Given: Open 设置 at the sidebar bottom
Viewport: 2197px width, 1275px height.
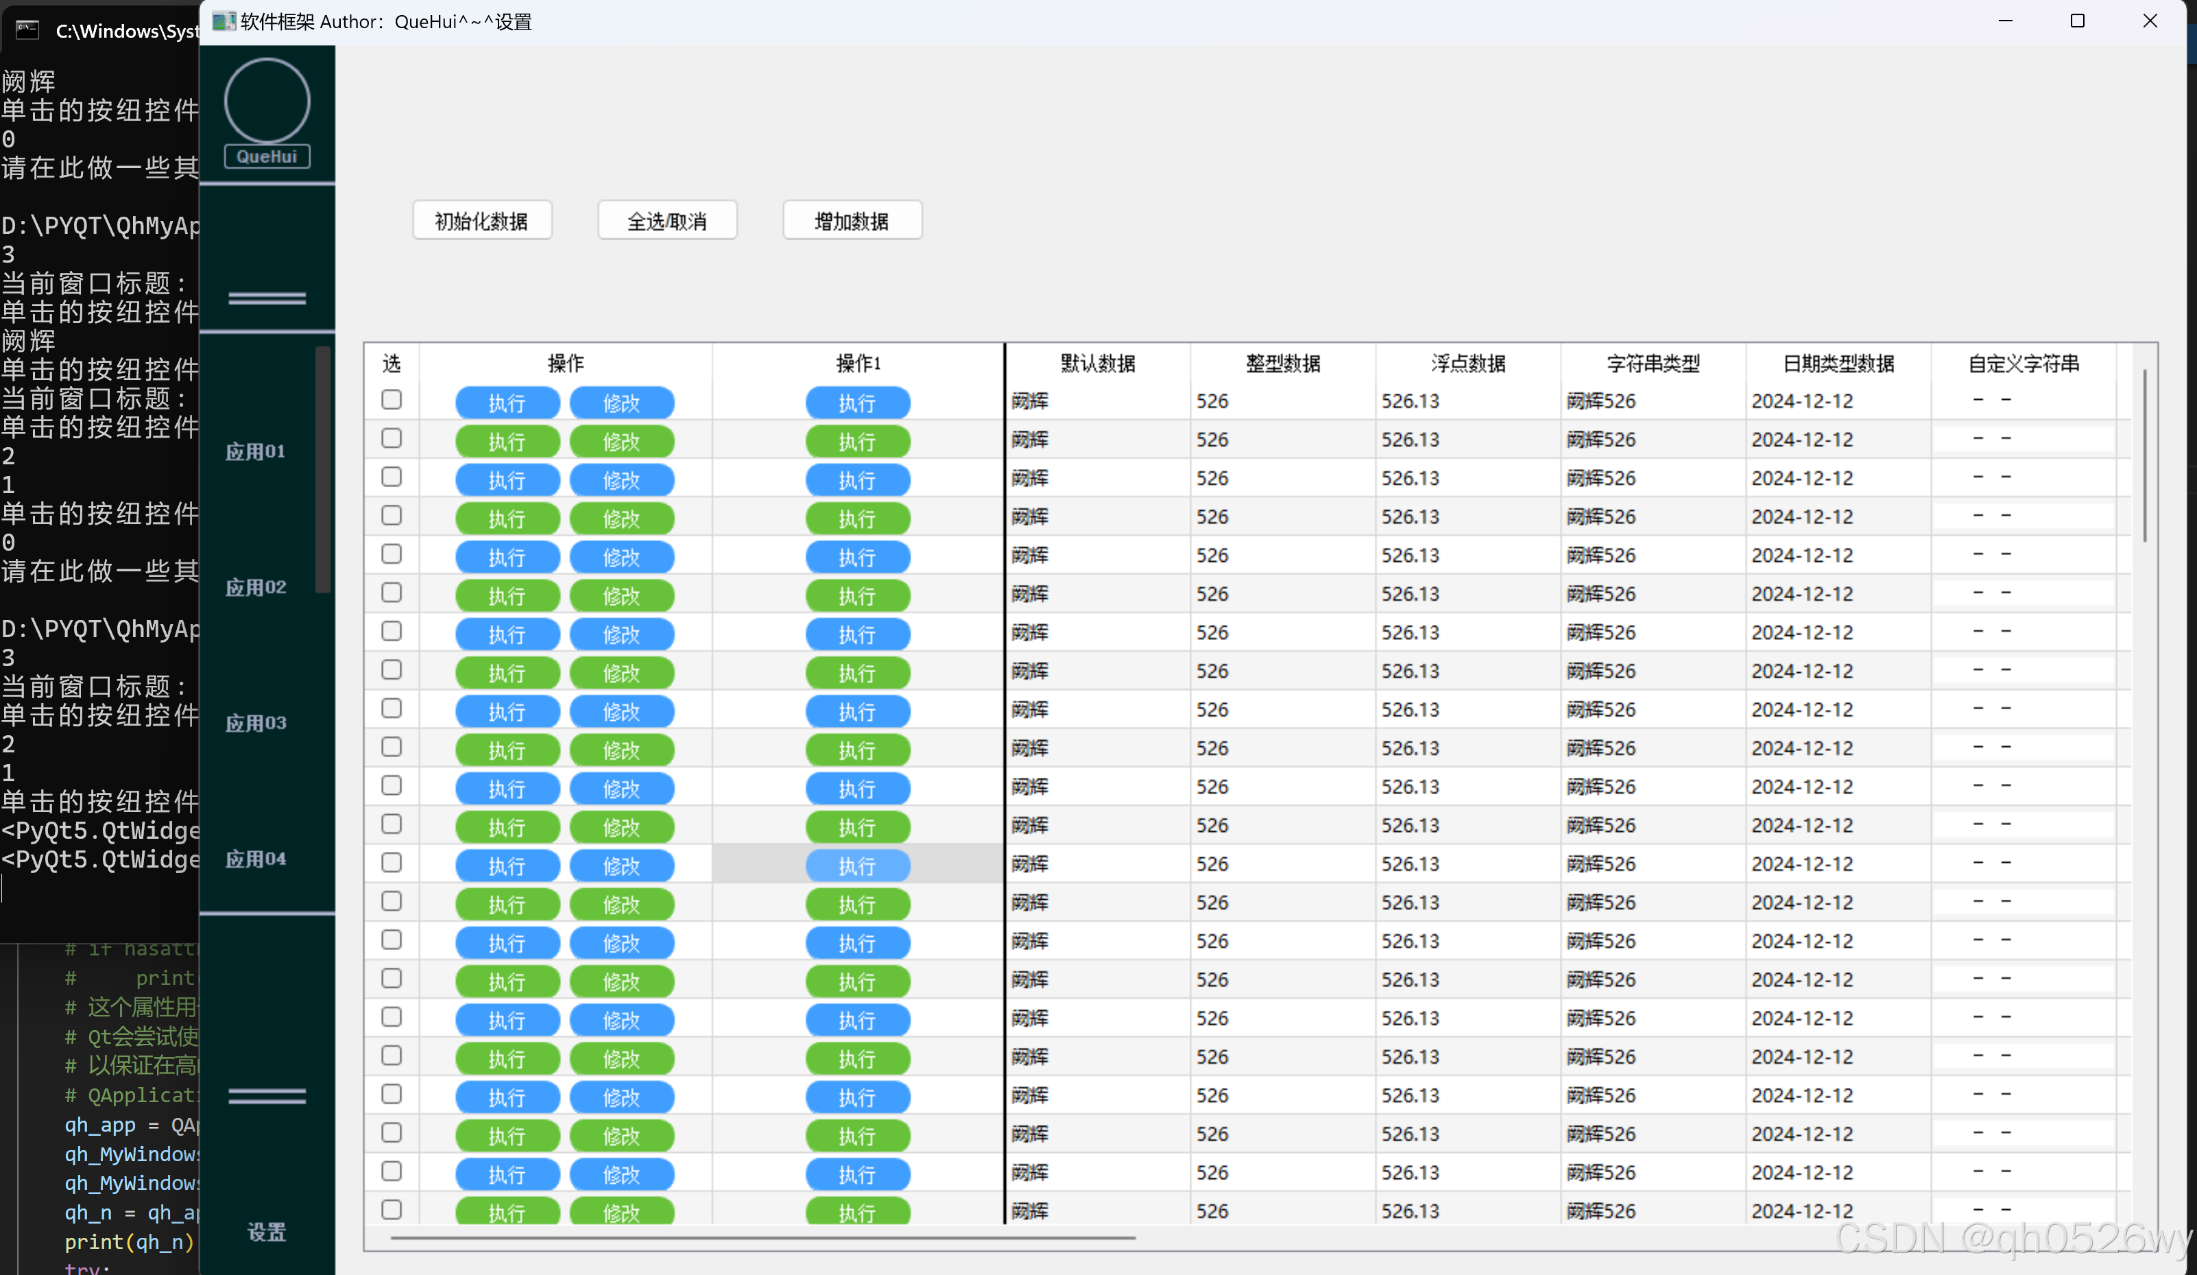Looking at the screenshot, I should [x=267, y=1232].
